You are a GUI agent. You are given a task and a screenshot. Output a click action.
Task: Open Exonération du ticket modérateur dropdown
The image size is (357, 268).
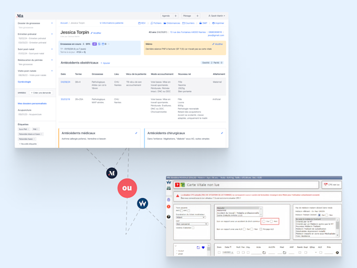(191, 218)
